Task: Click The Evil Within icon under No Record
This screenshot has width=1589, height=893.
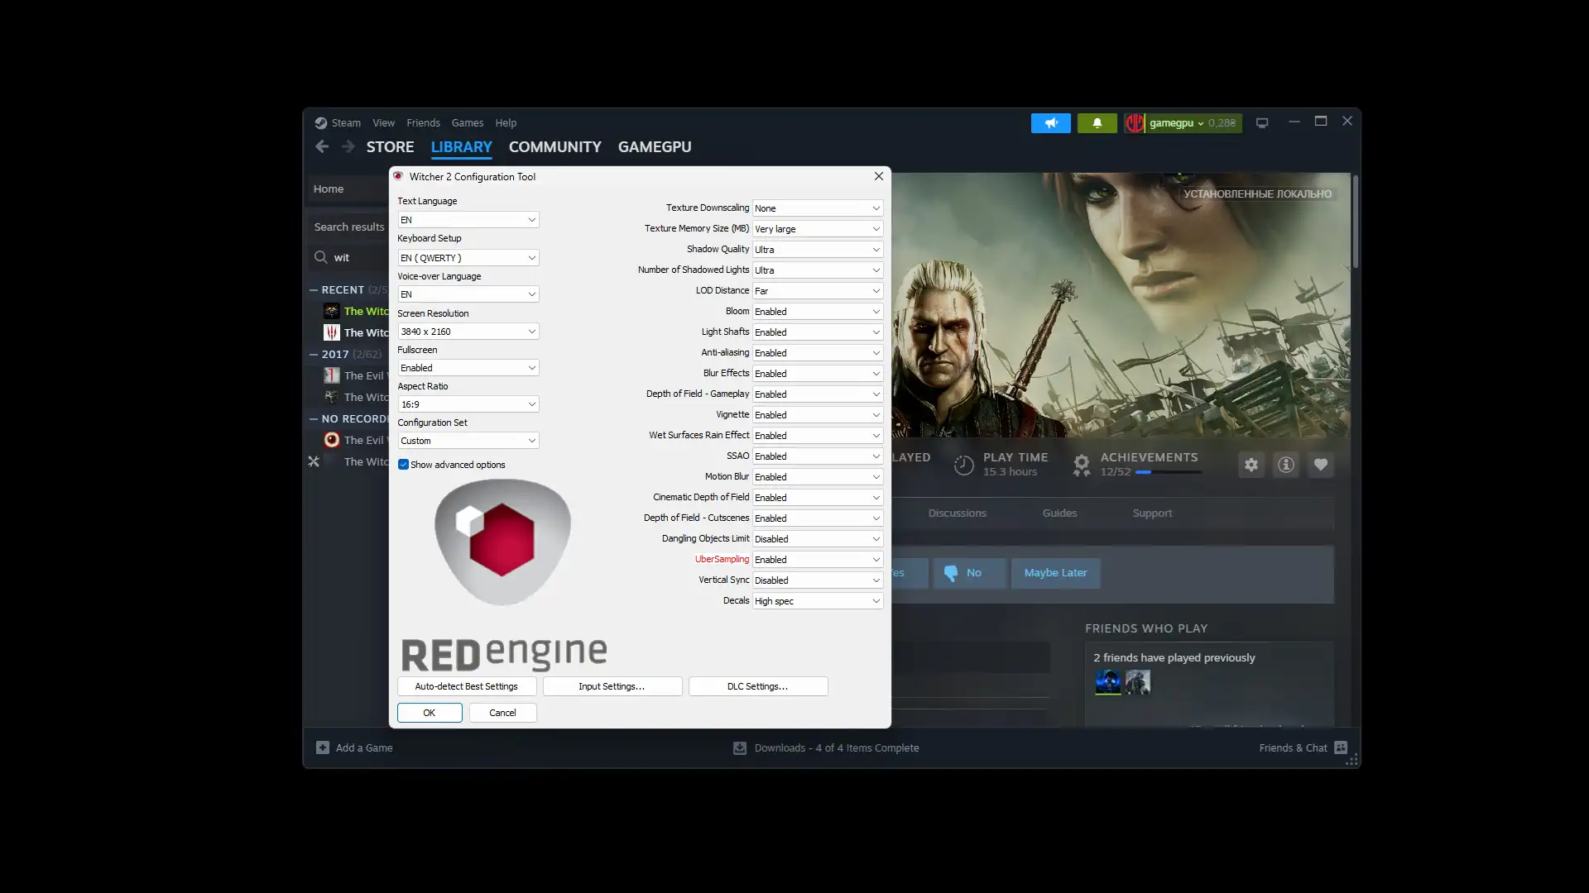Action: [x=331, y=440]
